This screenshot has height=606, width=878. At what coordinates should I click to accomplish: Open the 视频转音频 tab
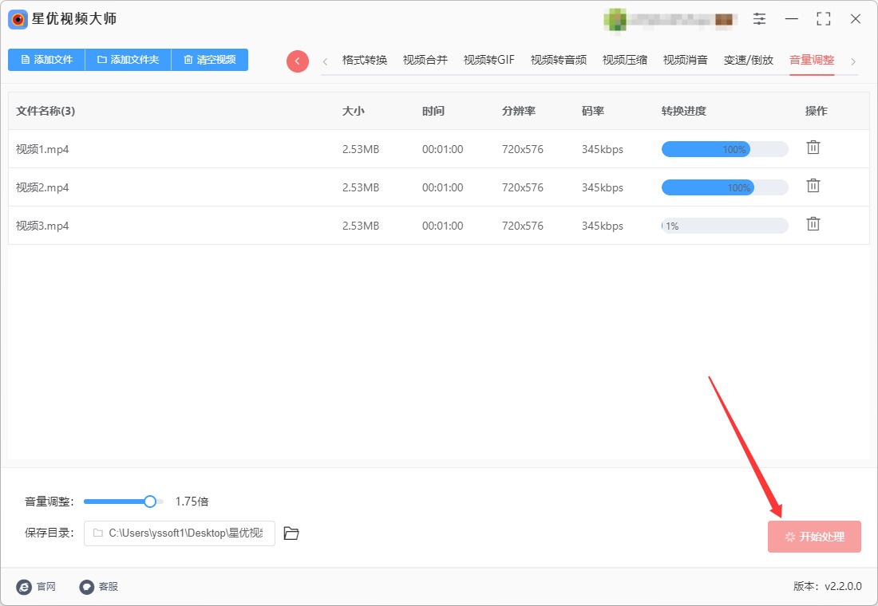[x=558, y=60]
